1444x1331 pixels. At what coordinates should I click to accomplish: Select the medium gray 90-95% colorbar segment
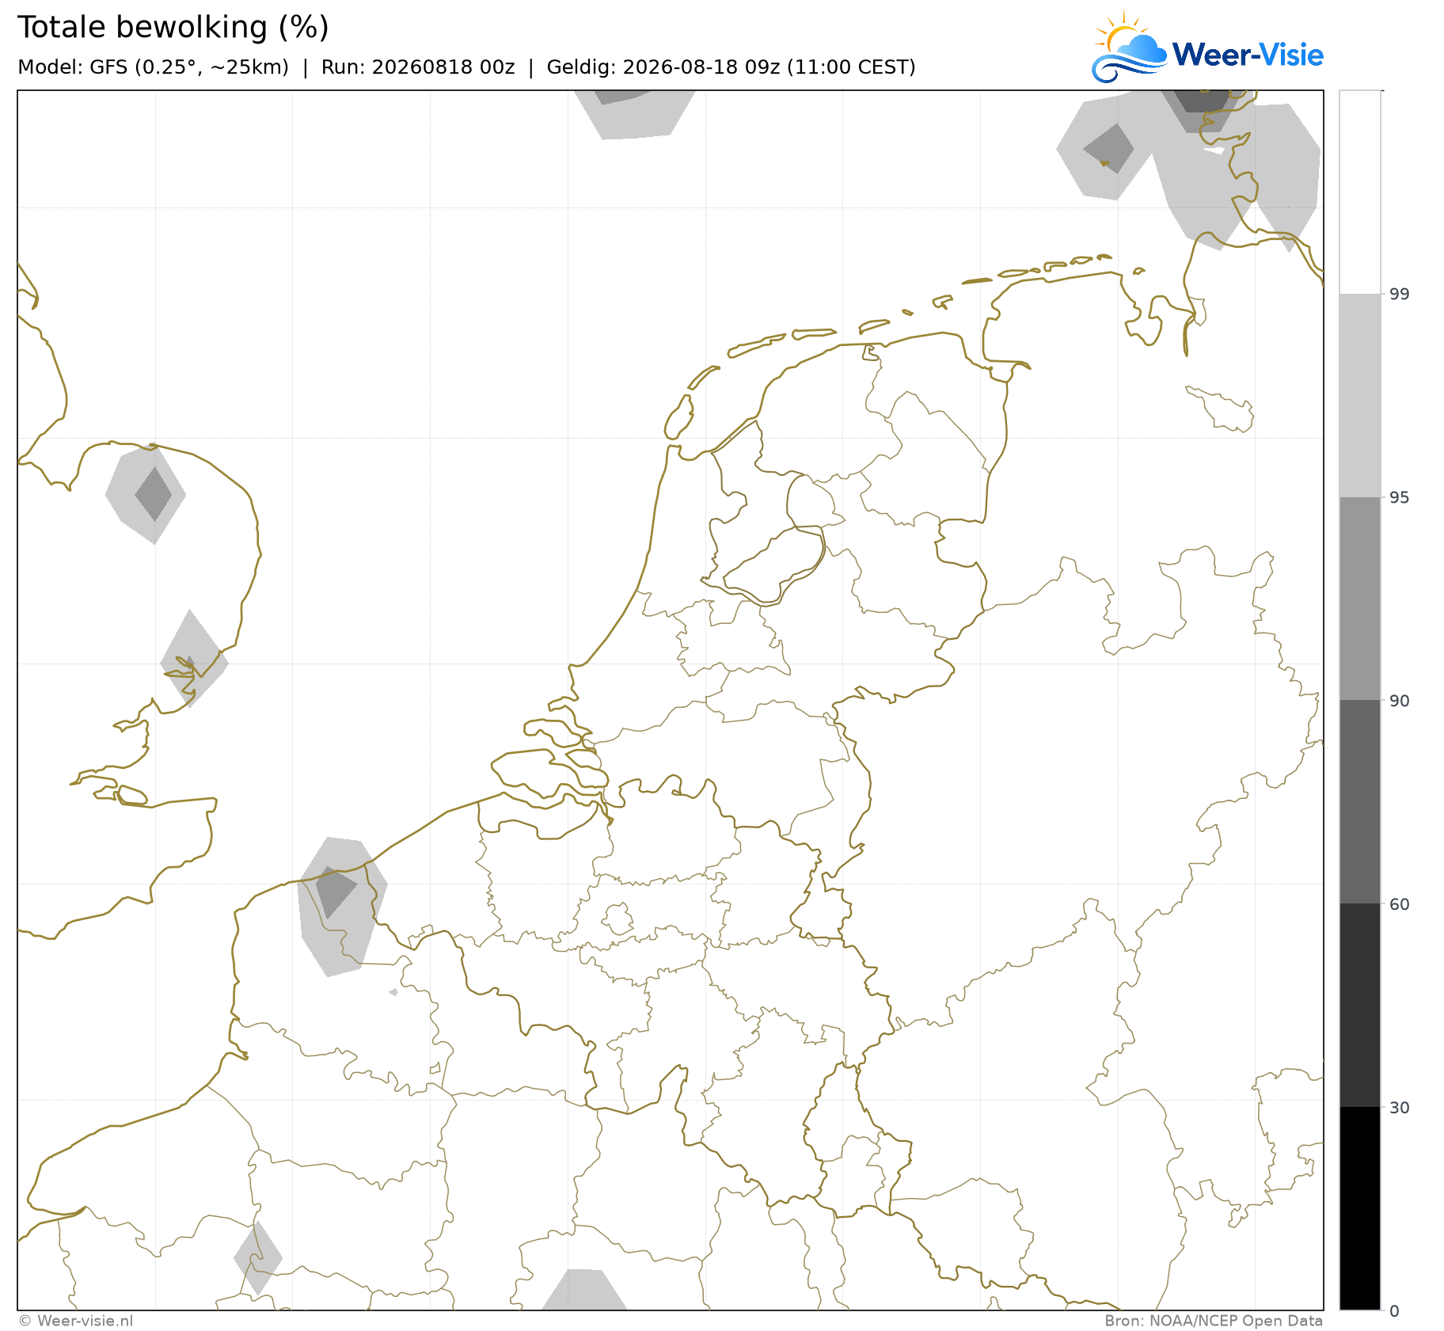click(x=1360, y=599)
